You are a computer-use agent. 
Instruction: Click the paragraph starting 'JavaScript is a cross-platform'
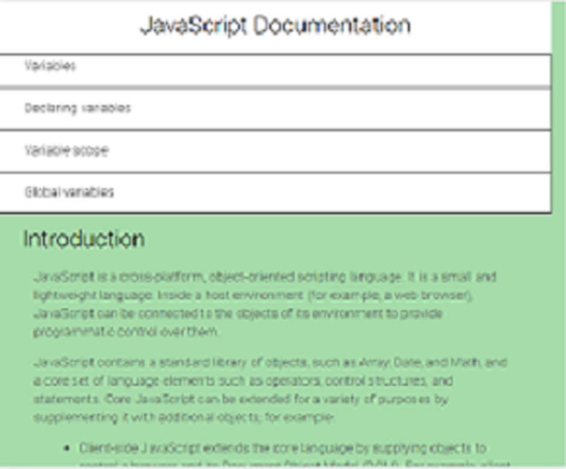[266, 304]
